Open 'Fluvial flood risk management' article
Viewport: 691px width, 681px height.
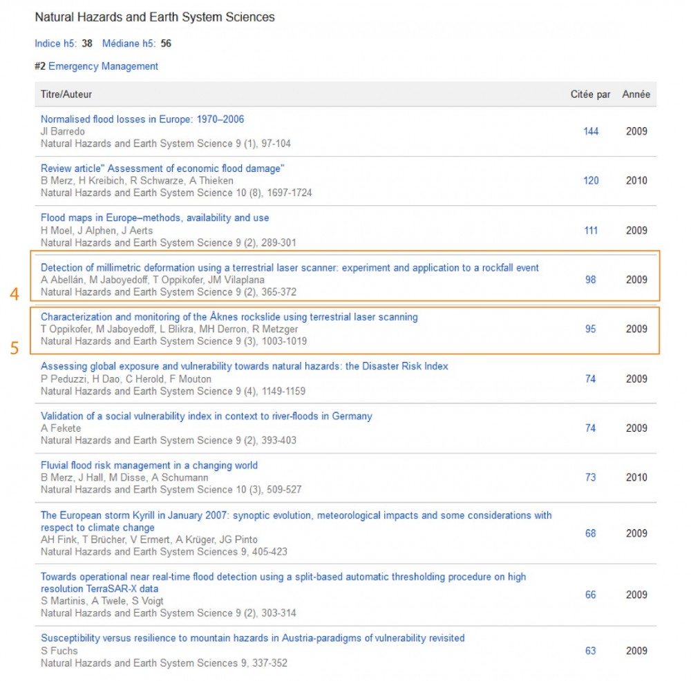pyautogui.click(x=149, y=466)
